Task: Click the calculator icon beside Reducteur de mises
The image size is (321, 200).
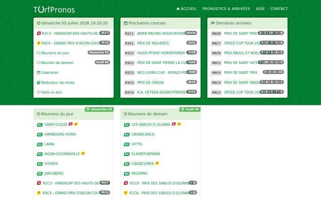Action: 38,83
